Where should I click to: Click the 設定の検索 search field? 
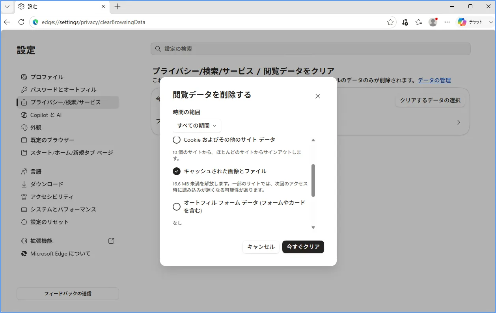[311, 49]
